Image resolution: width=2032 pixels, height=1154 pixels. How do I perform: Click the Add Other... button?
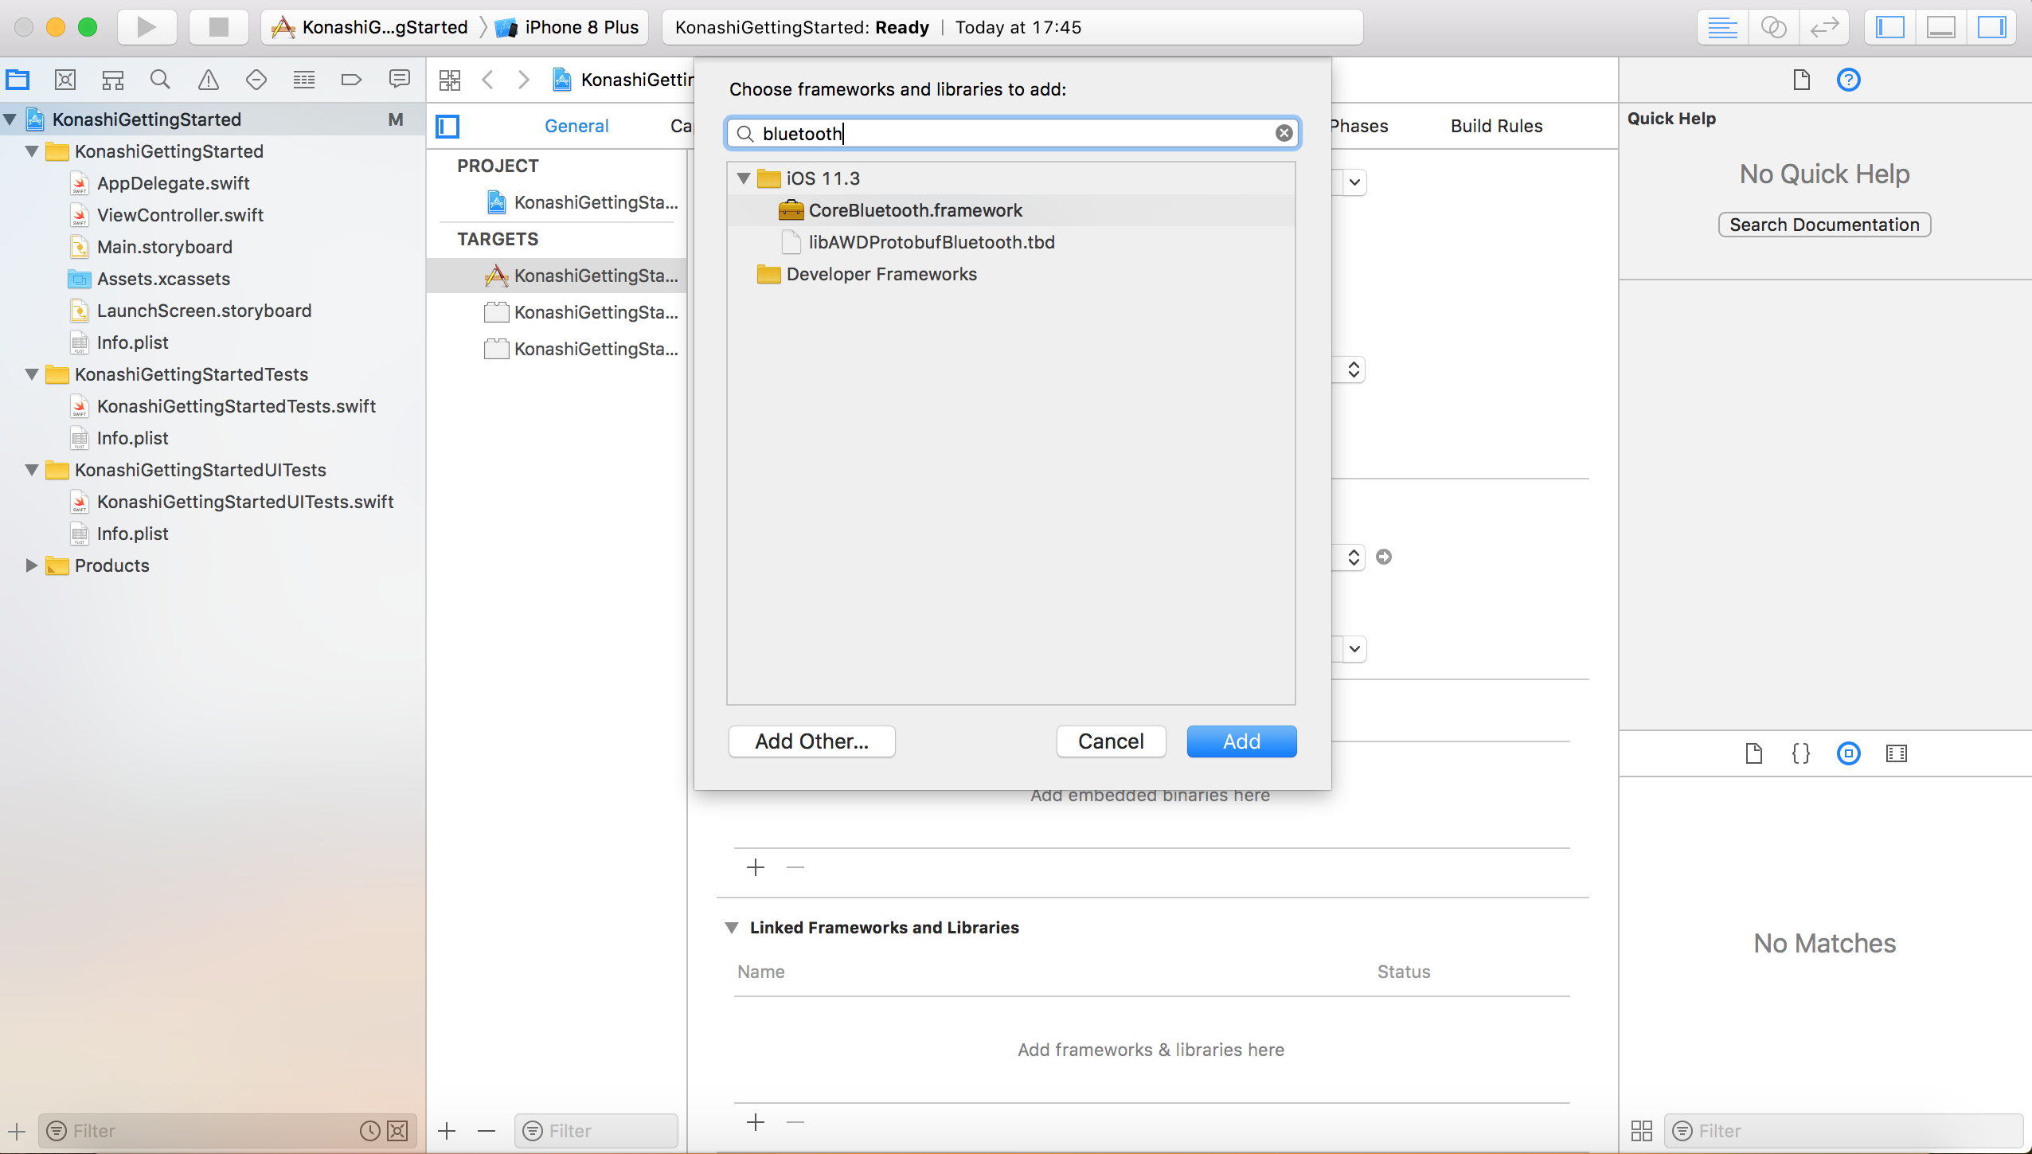(811, 741)
